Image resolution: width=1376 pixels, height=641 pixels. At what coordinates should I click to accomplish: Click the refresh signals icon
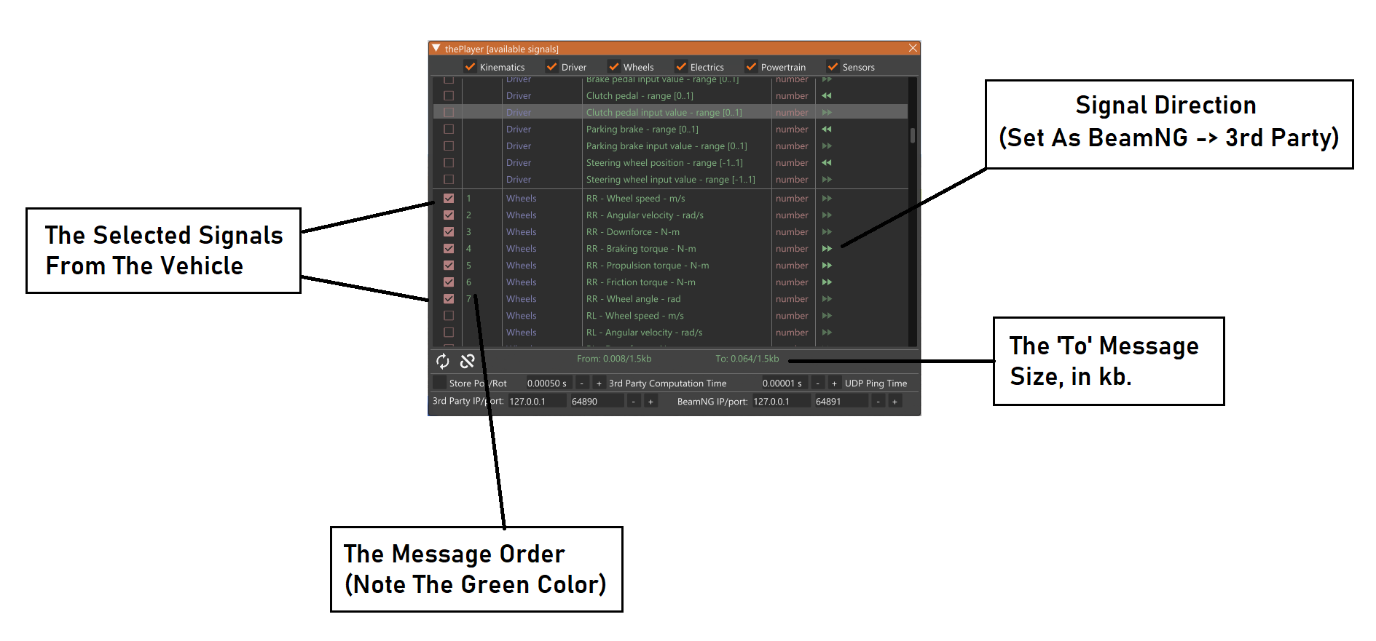(443, 361)
